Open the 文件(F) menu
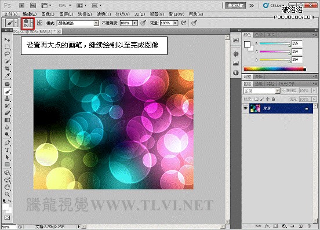320x230 pixels. click(x=11, y=14)
